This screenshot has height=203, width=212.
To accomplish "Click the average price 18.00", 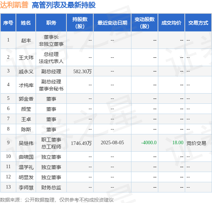I will click(178, 142).
